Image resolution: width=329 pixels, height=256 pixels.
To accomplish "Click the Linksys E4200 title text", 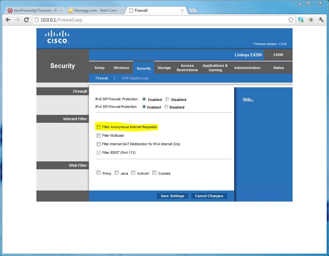I will (x=248, y=55).
